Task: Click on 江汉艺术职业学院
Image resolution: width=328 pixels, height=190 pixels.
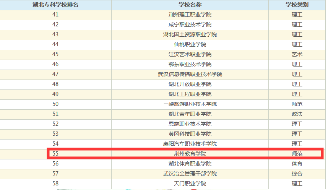Action: [190, 55]
